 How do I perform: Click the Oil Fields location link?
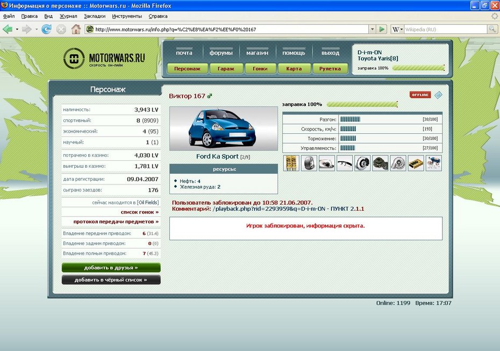(148, 203)
